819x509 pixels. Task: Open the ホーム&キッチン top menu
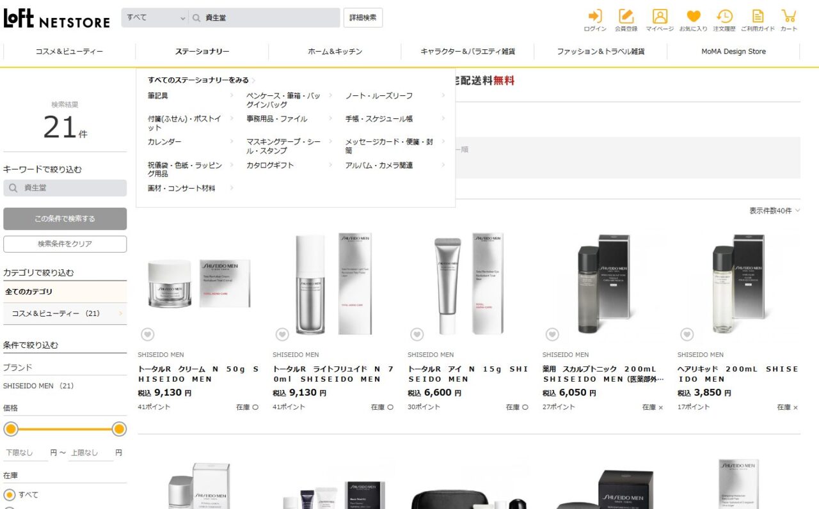click(x=335, y=52)
